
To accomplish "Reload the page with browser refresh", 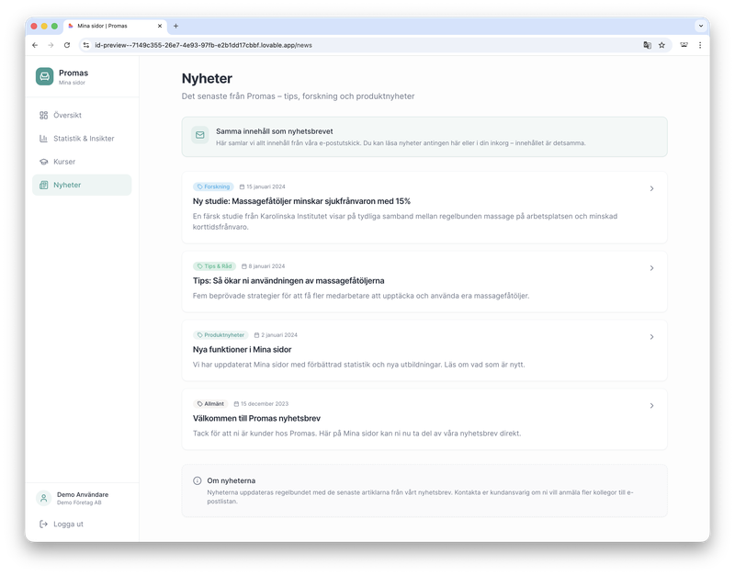I will (x=67, y=44).
